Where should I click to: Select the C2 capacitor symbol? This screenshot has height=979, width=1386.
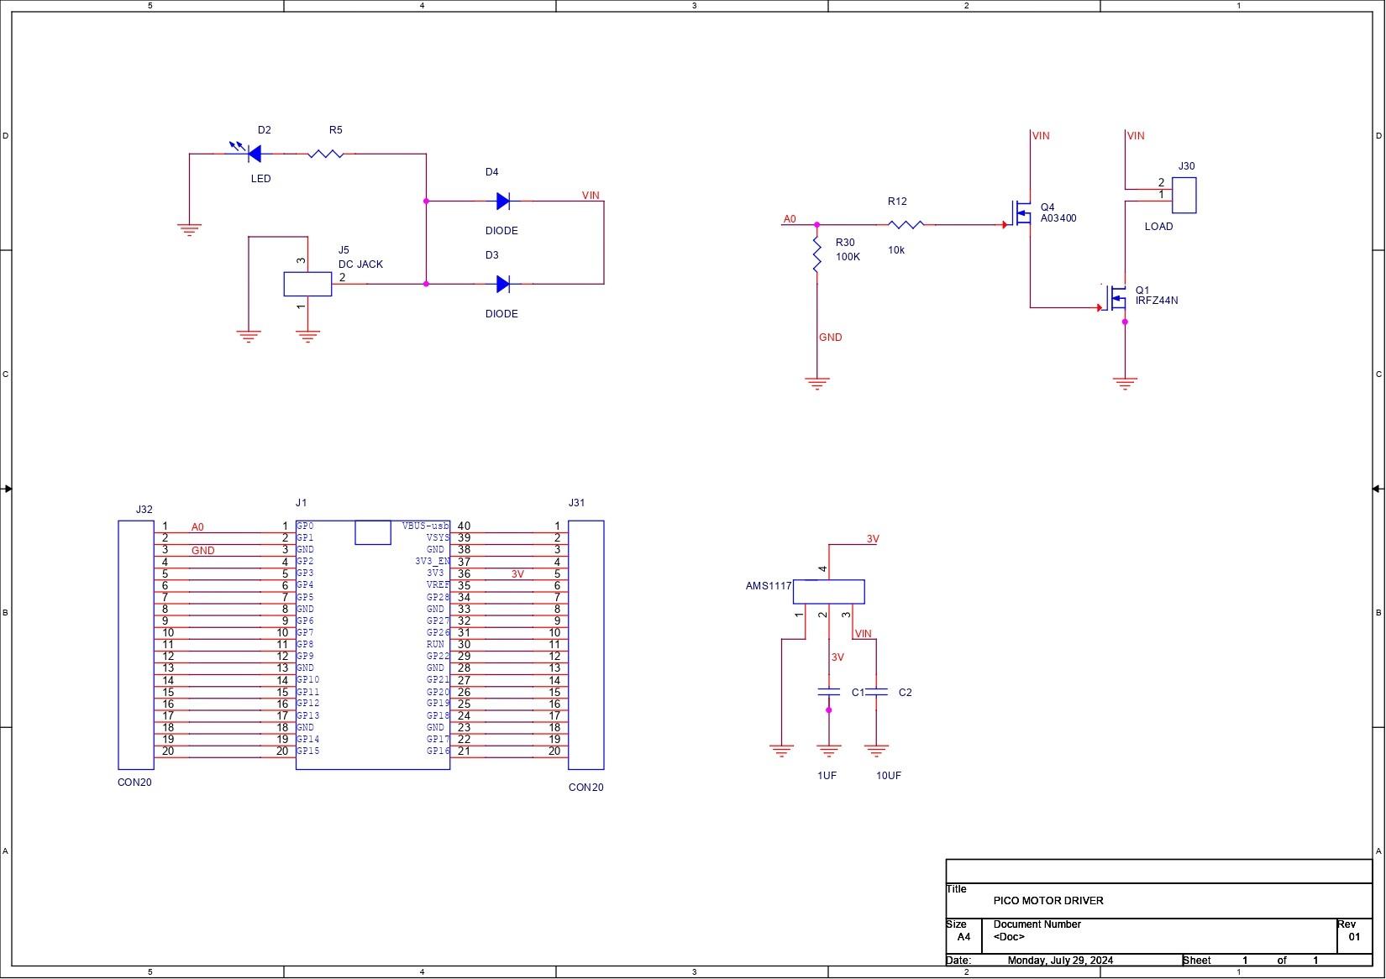[876, 692]
